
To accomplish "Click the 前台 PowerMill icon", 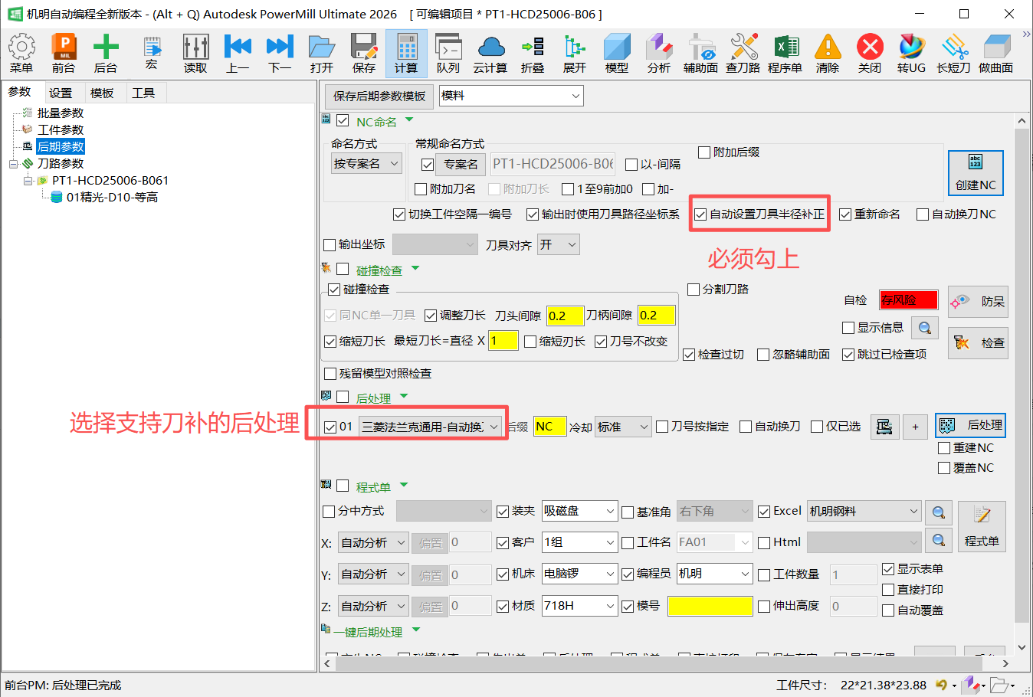I will click(64, 53).
